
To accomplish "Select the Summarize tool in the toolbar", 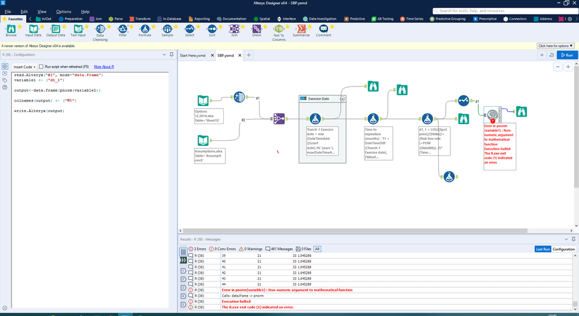I will click(x=301, y=29).
